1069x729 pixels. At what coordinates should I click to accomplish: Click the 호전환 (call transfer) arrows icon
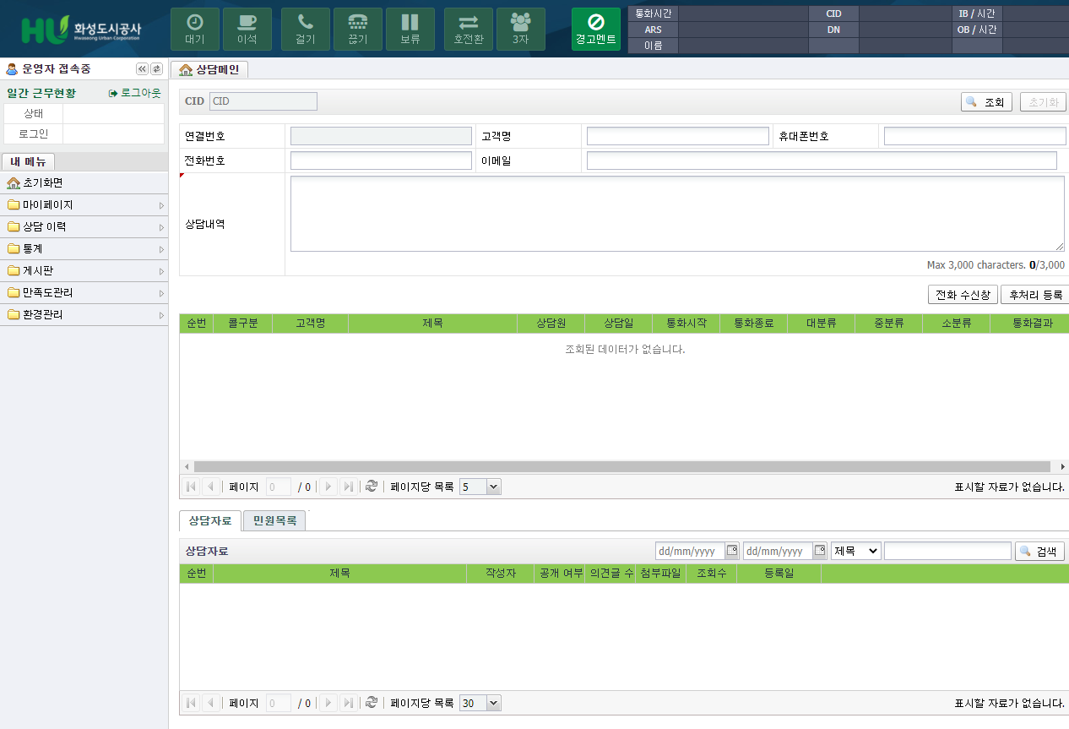468,23
